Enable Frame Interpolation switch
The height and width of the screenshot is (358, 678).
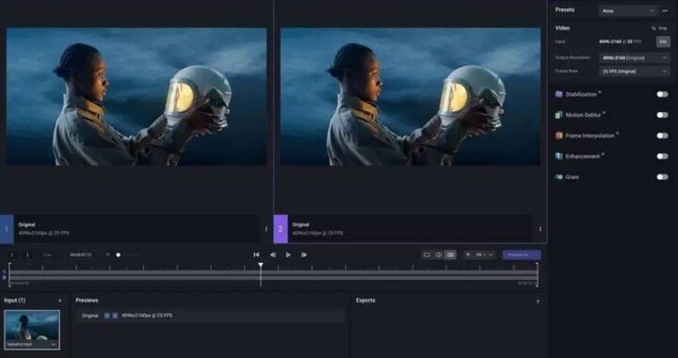click(662, 136)
